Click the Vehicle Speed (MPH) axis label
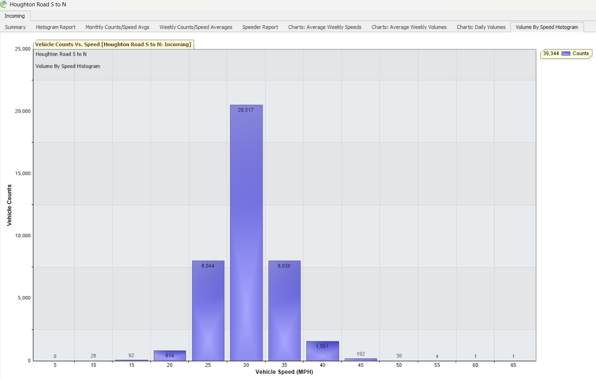The image size is (596, 379). click(x=284, y=372)
